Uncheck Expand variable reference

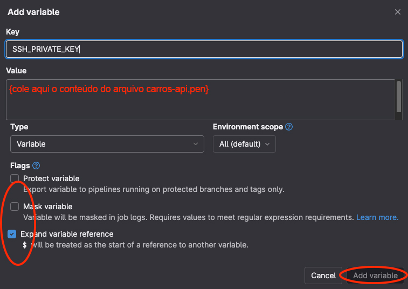(x=12, y=235)
